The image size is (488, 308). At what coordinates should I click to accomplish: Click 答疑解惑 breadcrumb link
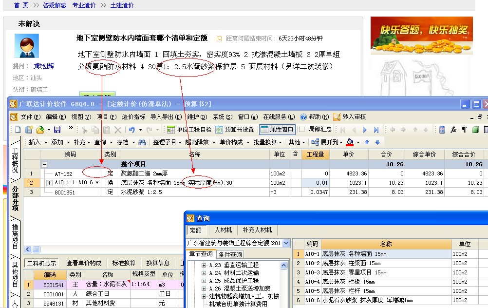coord(55,5)
